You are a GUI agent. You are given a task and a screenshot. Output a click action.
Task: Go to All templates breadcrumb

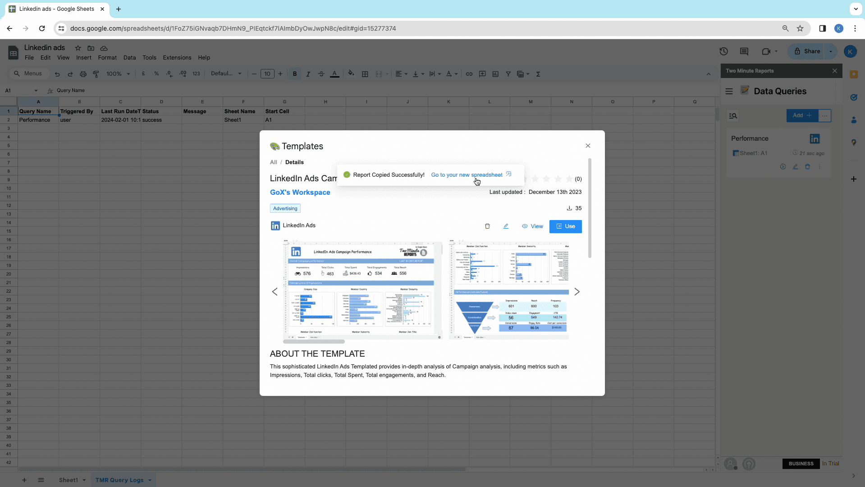tap(274, 162)
